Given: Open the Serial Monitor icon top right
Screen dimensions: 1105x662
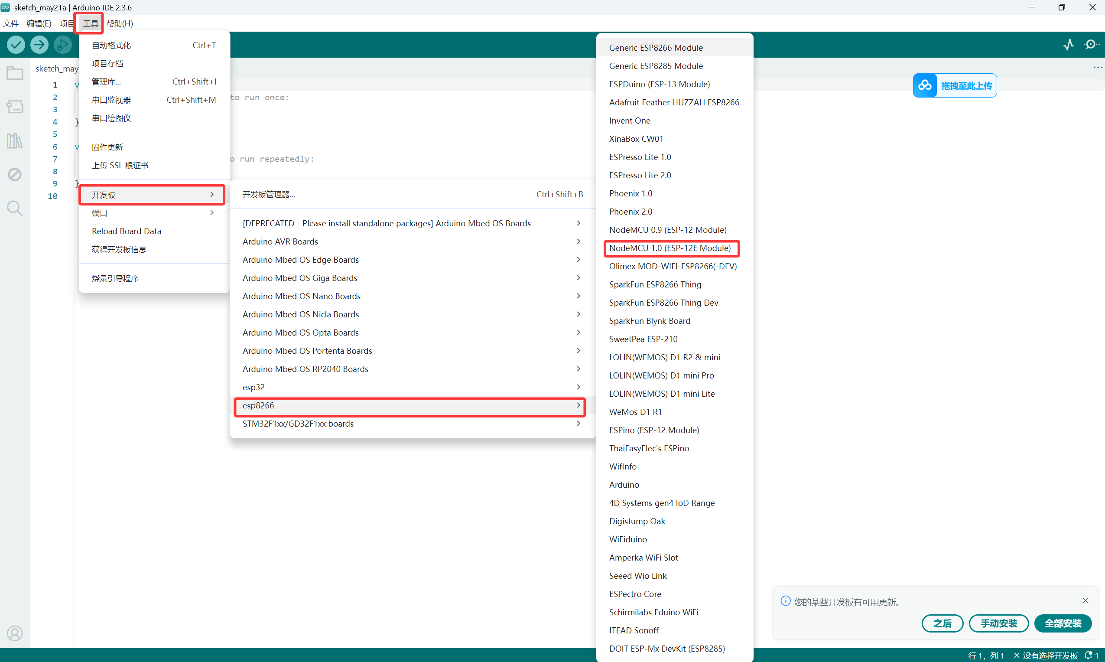Looking at the screenshot, I should (1091, 45).
